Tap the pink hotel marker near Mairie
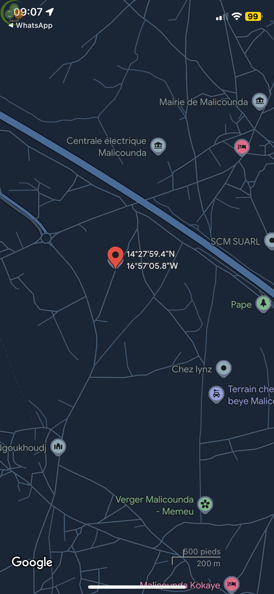 (242, 147)
